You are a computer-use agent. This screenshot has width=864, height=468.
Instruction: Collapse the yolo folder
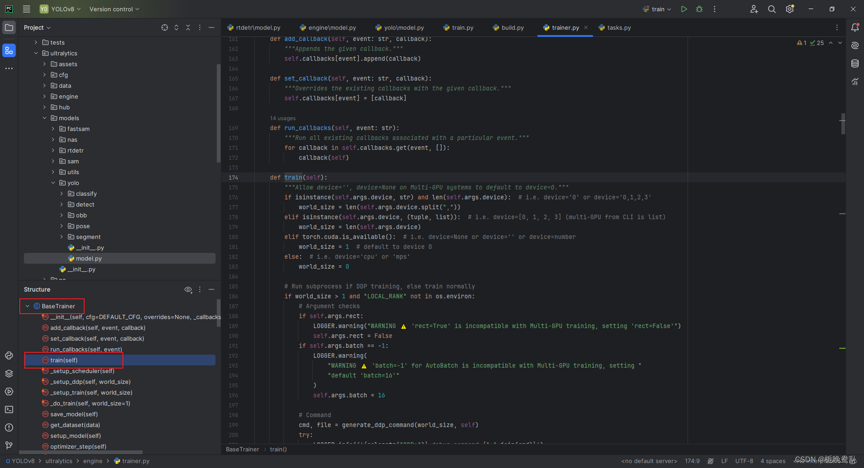tap(53, 183)
